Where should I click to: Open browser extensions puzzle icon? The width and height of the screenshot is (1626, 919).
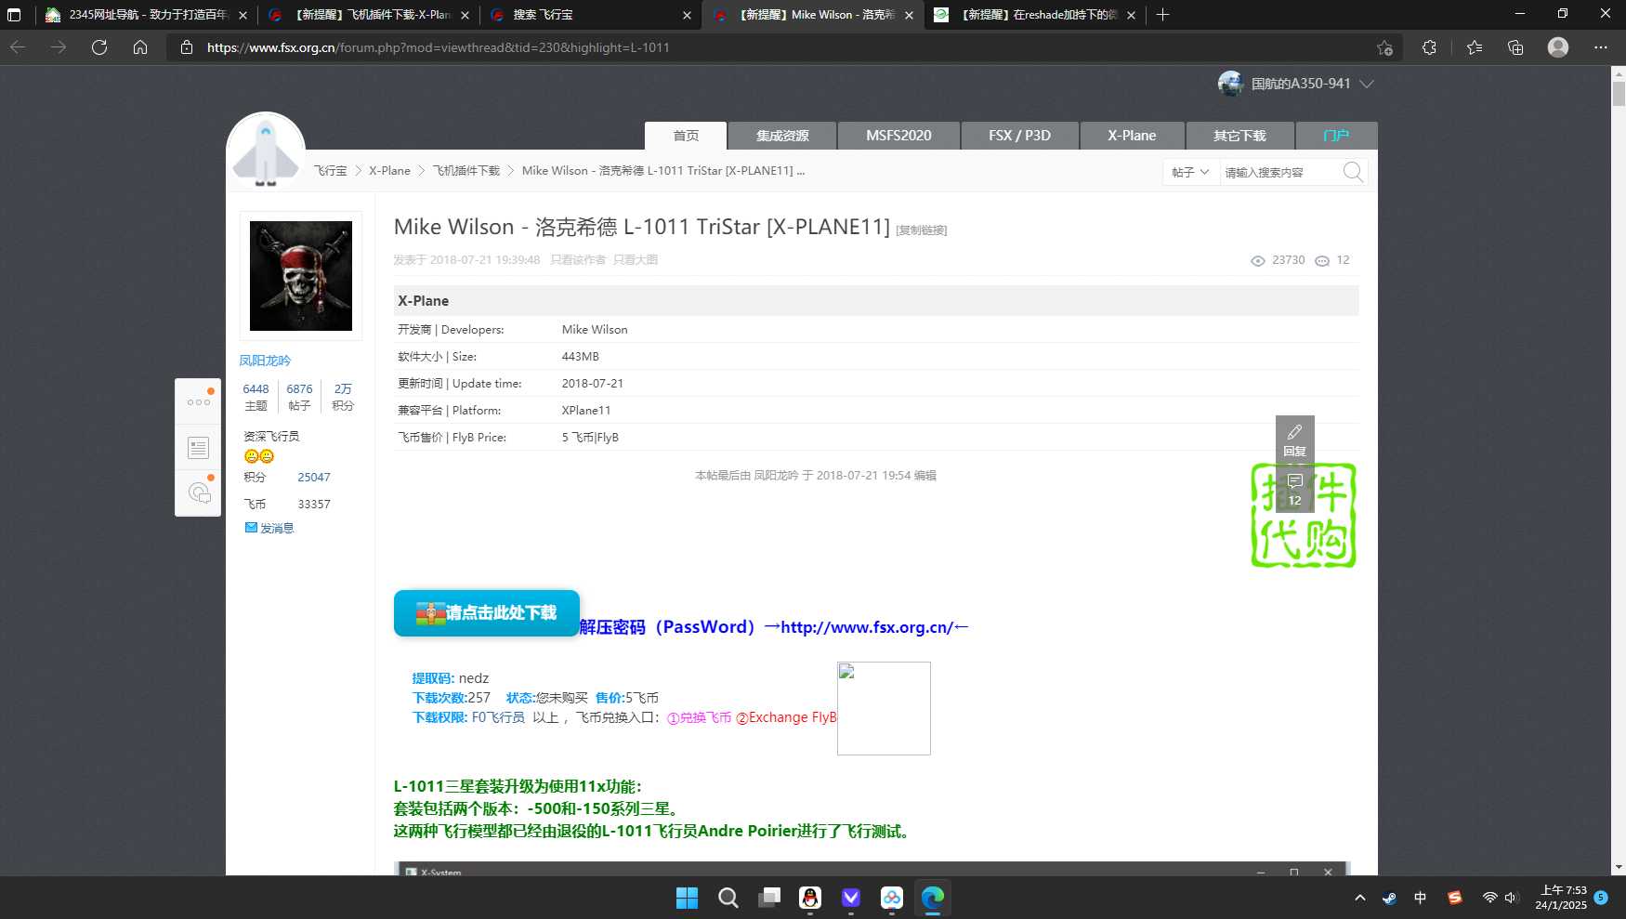1429,47
